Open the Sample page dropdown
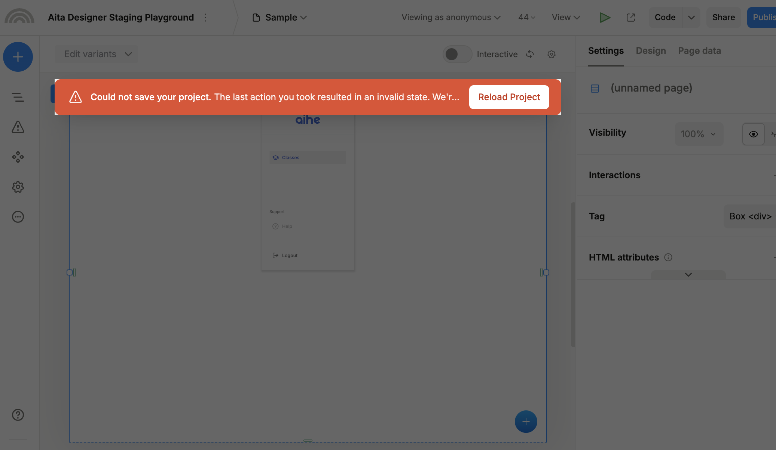Viewport: 776px width, 450px height. (281, 17)
